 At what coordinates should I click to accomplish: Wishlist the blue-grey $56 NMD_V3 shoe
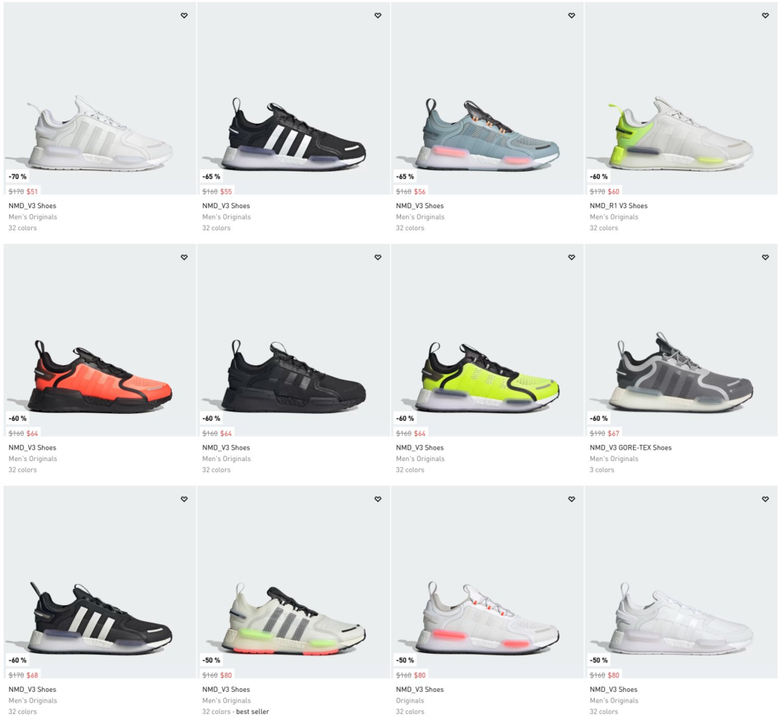pos(571,15)
